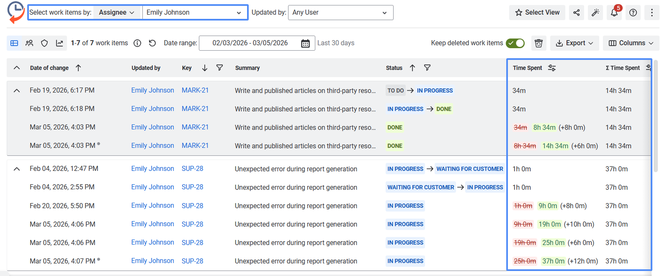Click the 14h 34m new time value
The height and width of the screenshot is (276, 662).
click(555, 146)
